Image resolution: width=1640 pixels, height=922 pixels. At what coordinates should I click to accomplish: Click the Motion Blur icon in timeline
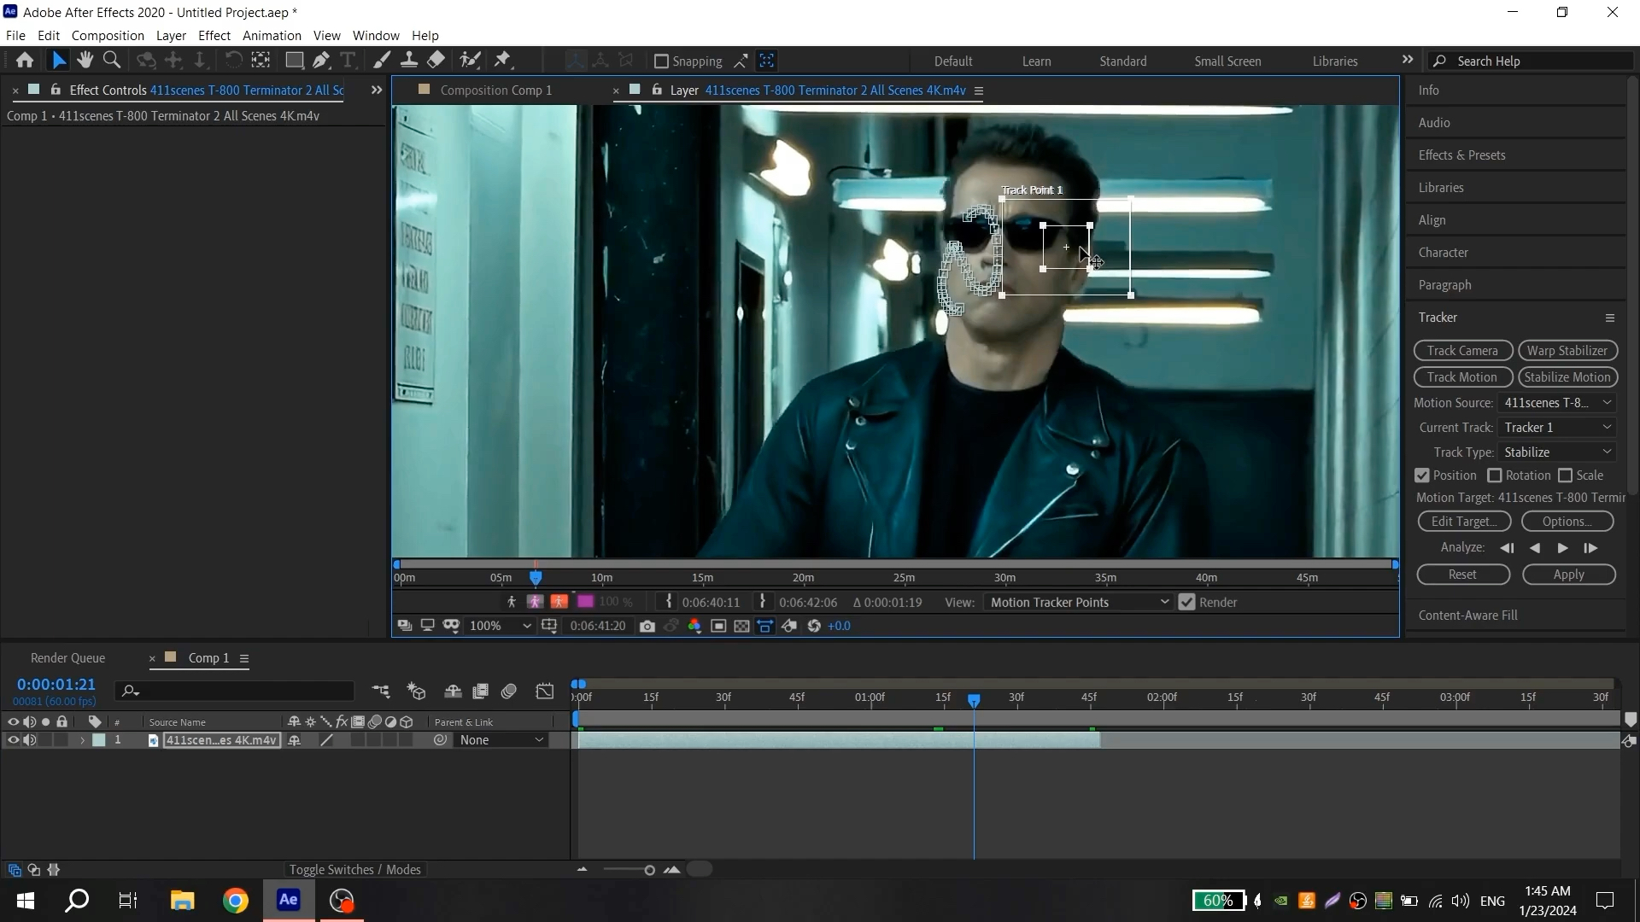[509, 691]
